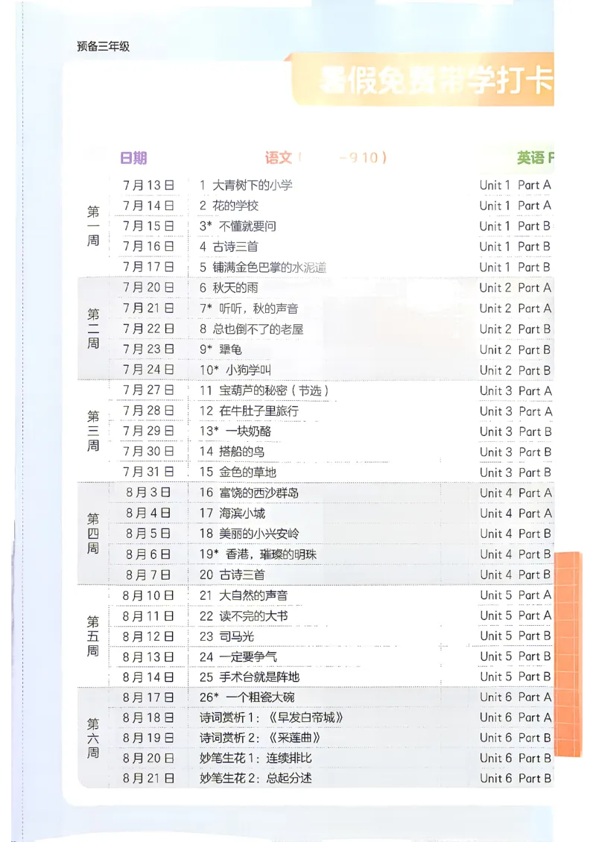The width and height of the screenshot is (596, 842).
Task: Click lesson "5 铺满金色巴掌的水泥道"
Action: point(263,268)
